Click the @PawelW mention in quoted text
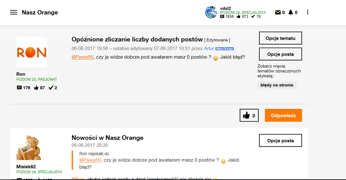Screen dimensions: 346x180 click(x=90, y=160)
